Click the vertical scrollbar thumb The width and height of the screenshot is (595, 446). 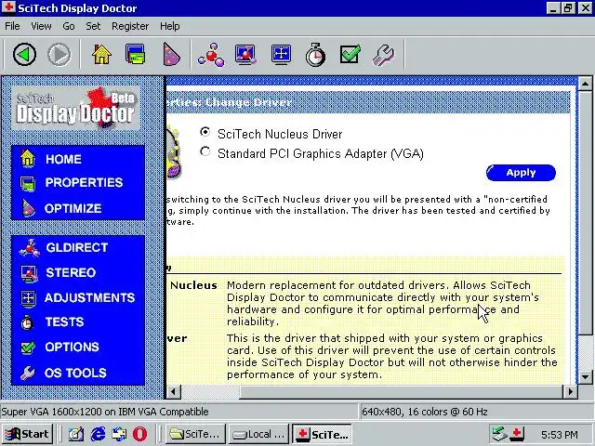[585, 213]
